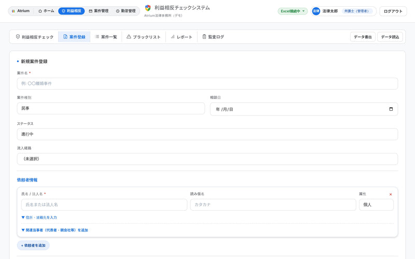Open the calendar picker icon in 相談日
The height and width of the screenshot is (259, 415).
click(x=391, y=109)
